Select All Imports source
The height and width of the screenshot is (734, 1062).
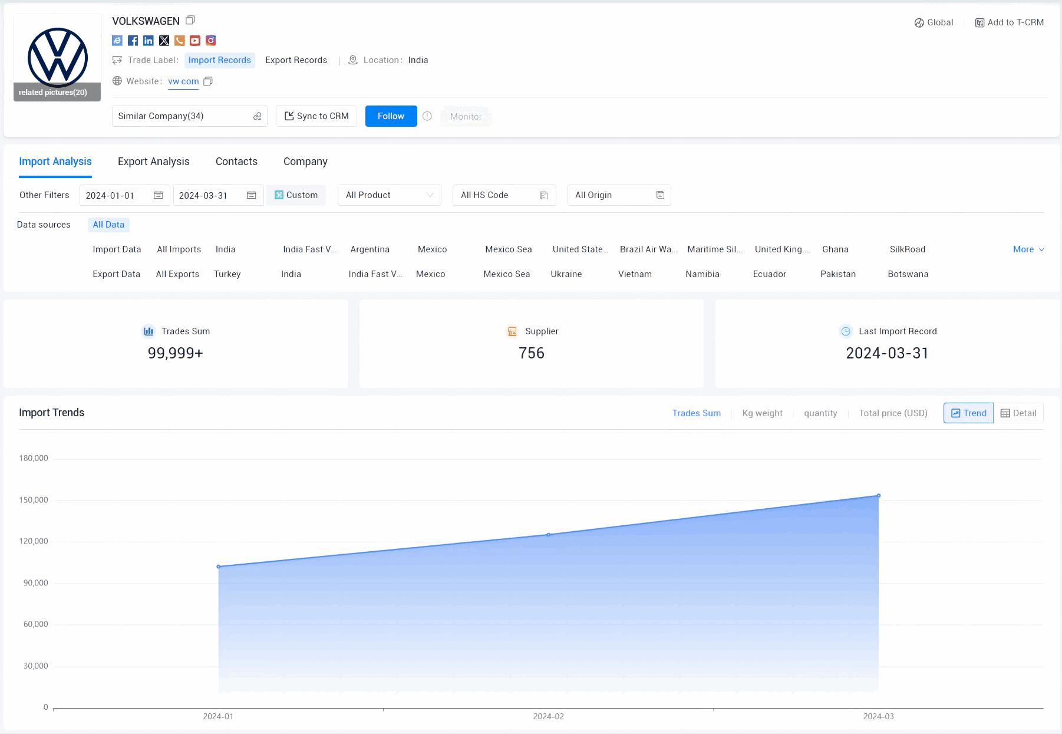179,249
